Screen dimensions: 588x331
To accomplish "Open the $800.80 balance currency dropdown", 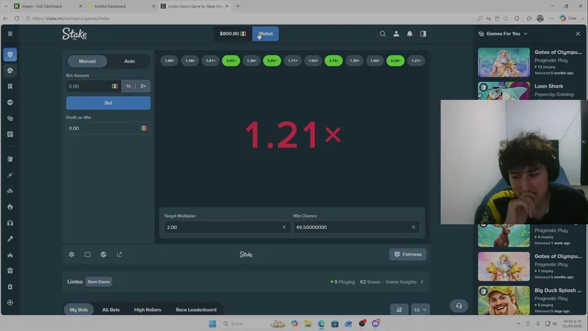I will point(232,34).
